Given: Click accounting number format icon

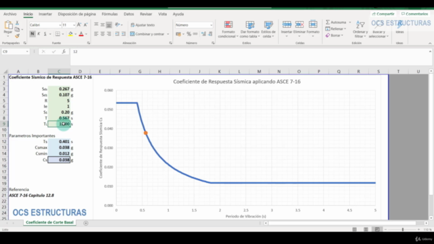Looking at the screenshot, I should click(178, 34).
